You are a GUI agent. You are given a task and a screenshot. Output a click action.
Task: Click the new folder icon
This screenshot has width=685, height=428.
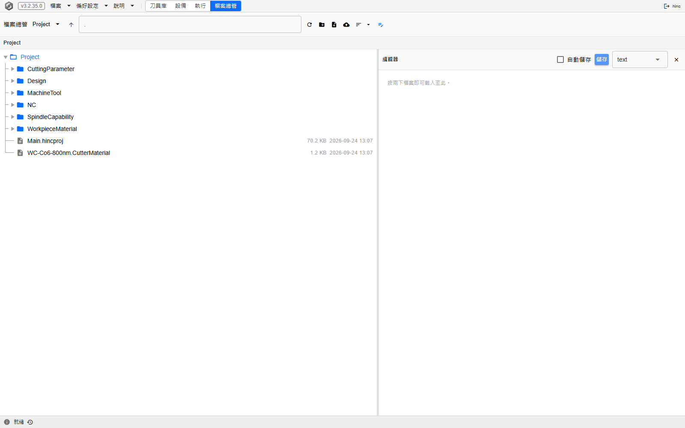click(x=322, y=25)
